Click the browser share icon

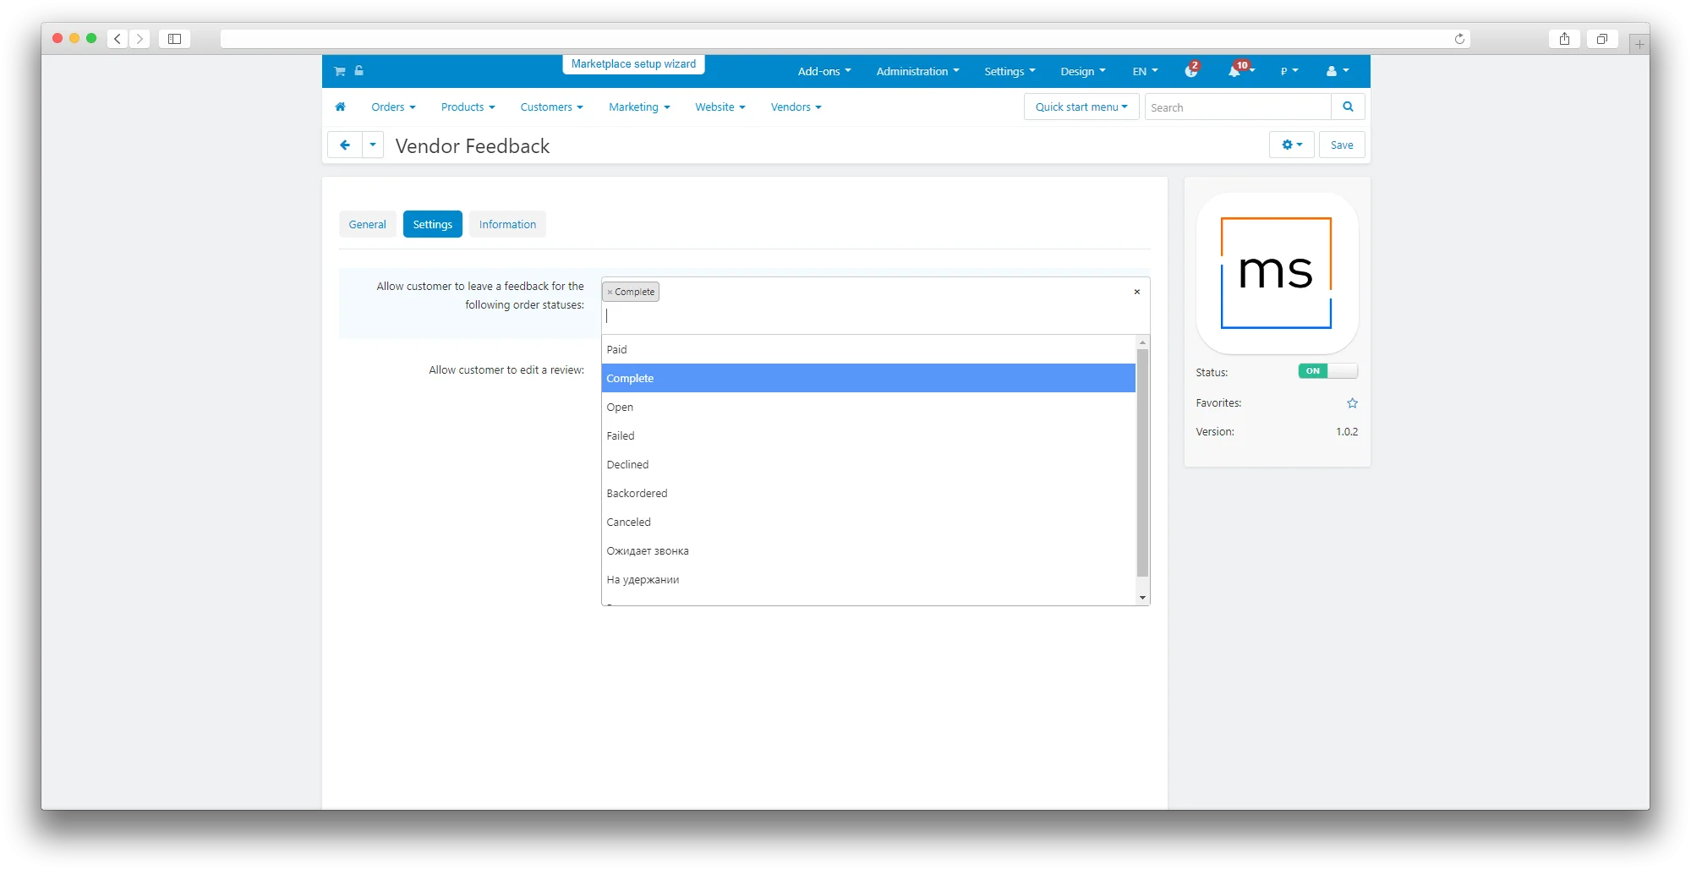click(1565, 39)
